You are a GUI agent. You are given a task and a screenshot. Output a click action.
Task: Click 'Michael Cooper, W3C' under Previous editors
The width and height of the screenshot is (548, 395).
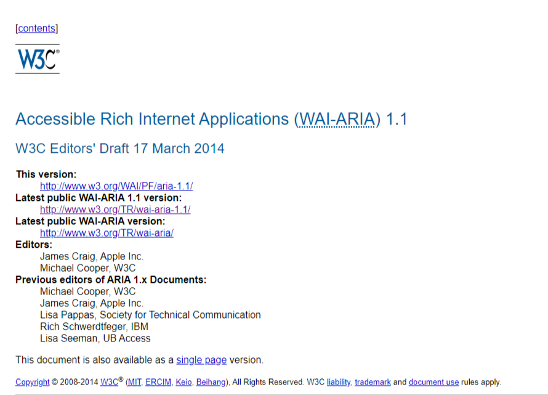click(x=87, y=291)
